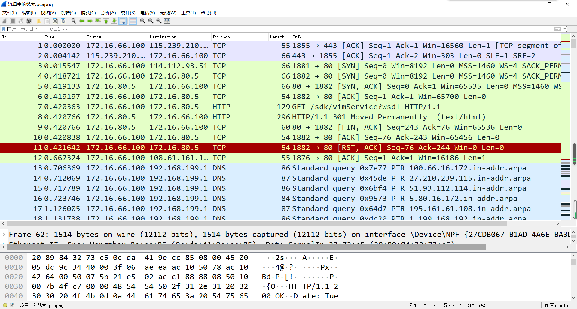Add a filter button with the plus sign

tap(570, 29)
